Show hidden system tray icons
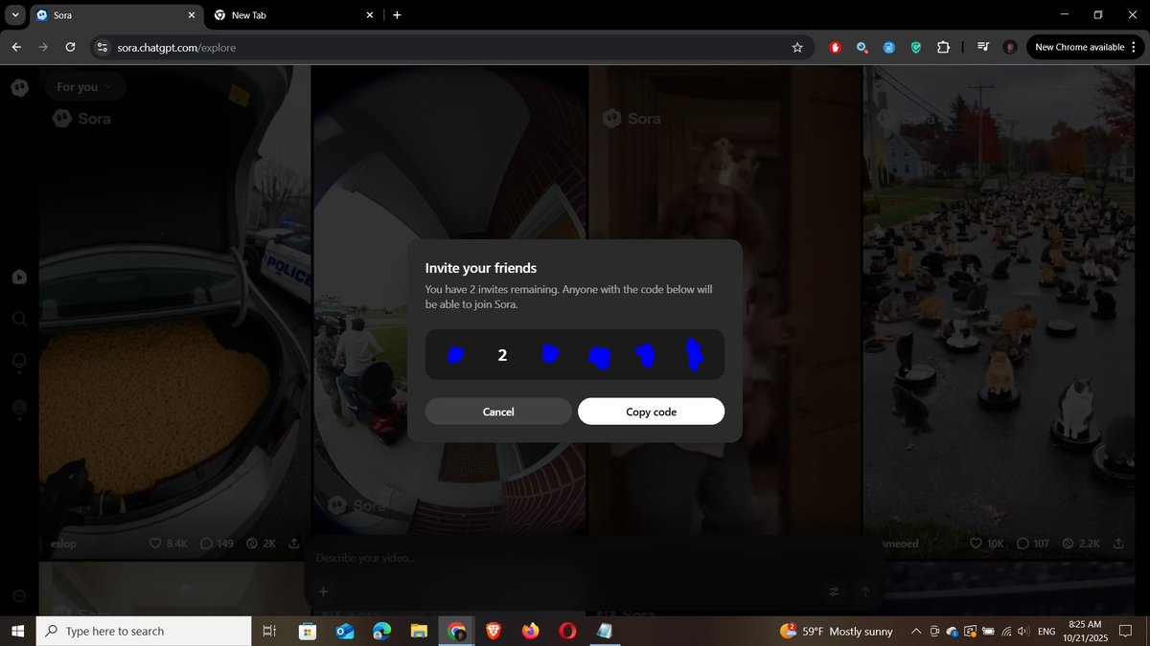The image size is (1150, 646). click(x=915, y=631)
